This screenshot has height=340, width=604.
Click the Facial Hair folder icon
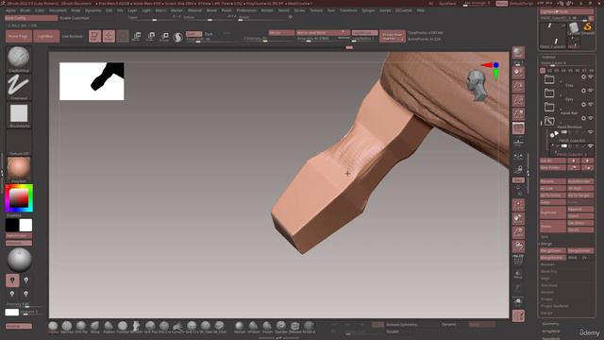(549, 107)
